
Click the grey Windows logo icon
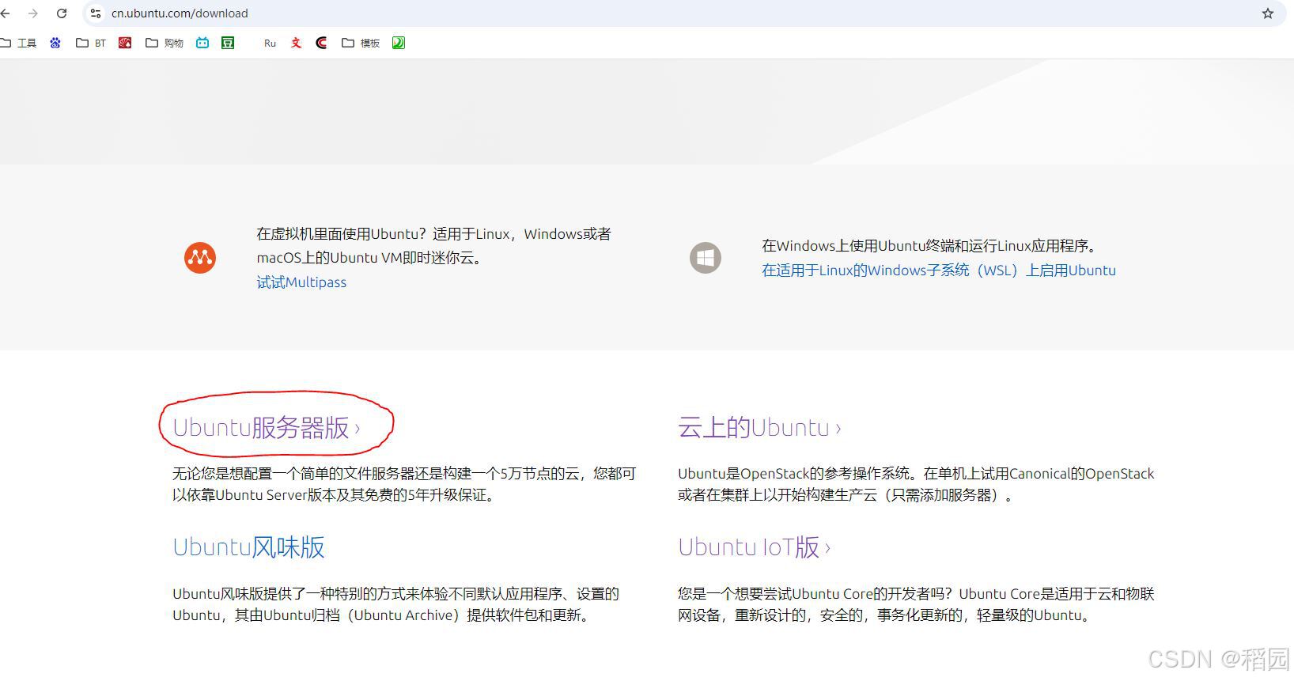tap(706, 258)
